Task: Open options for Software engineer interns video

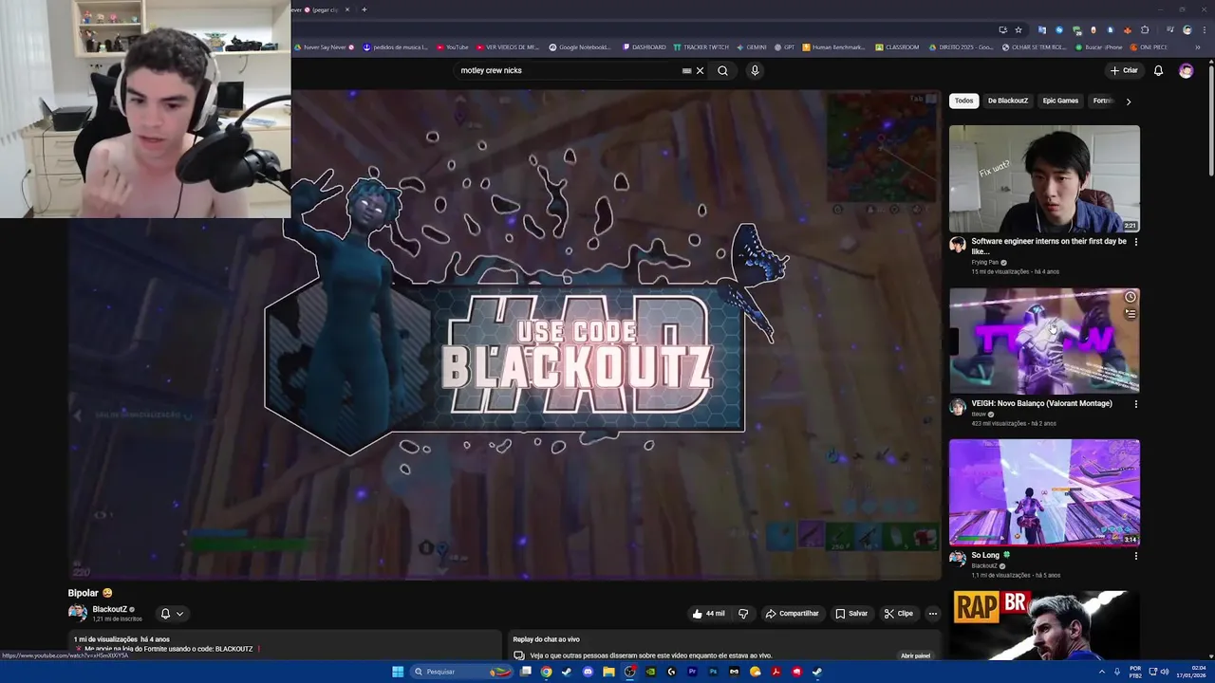Action: (x=1135, y=242)
